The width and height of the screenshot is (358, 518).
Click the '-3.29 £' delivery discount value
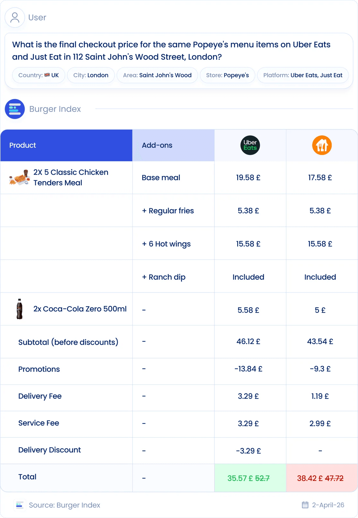pos(248,451)
